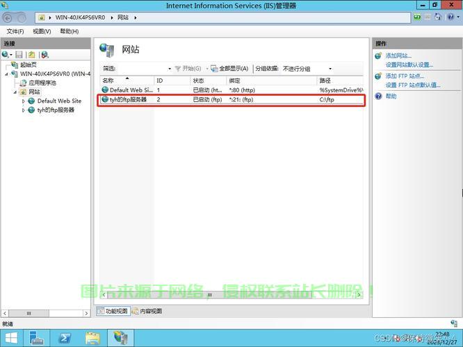The width and height of the screenshot is (463, 347).
Task: Click the 全部显示(A) button
Action: tap(229, 69)
